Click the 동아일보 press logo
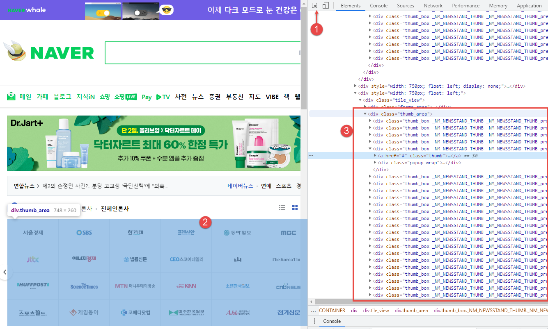This screenshot has height=329, width=548. click(238, 232)
